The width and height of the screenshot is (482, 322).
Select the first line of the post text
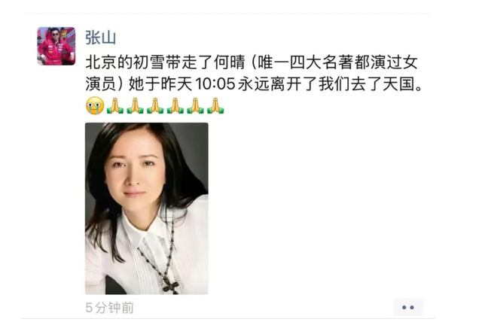251,62
